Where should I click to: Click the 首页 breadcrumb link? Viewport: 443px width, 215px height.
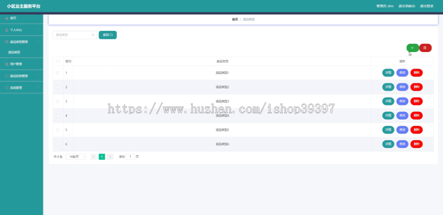235,20
